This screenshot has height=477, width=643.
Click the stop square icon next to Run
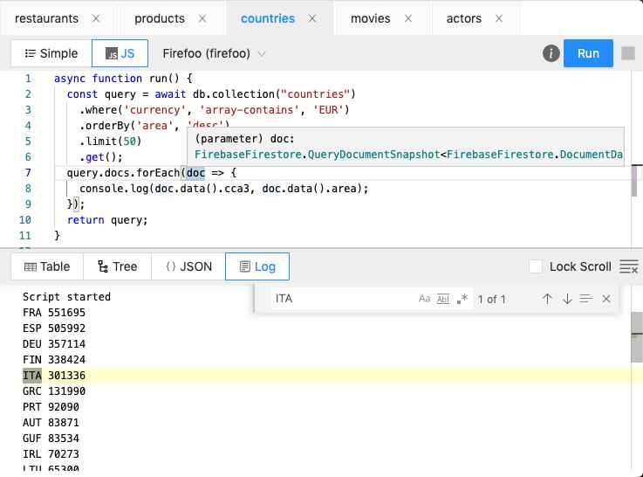628,53
